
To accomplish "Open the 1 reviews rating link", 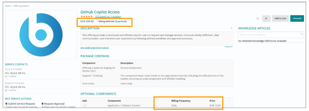I will [108, 16].
